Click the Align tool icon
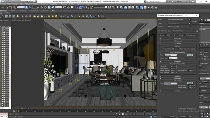This screenshot has height=118, width=210. coord(113,7)
